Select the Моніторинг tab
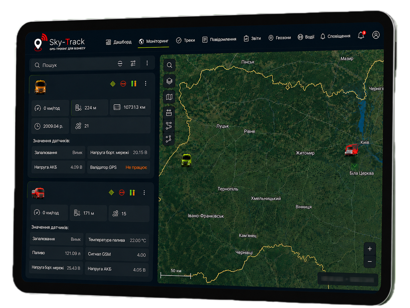 [154, 41]
